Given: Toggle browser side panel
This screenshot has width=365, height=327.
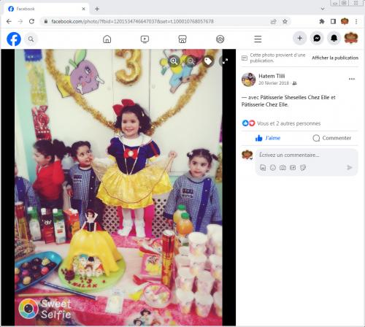Looking at the screenshot, I should tap(333, 21).
